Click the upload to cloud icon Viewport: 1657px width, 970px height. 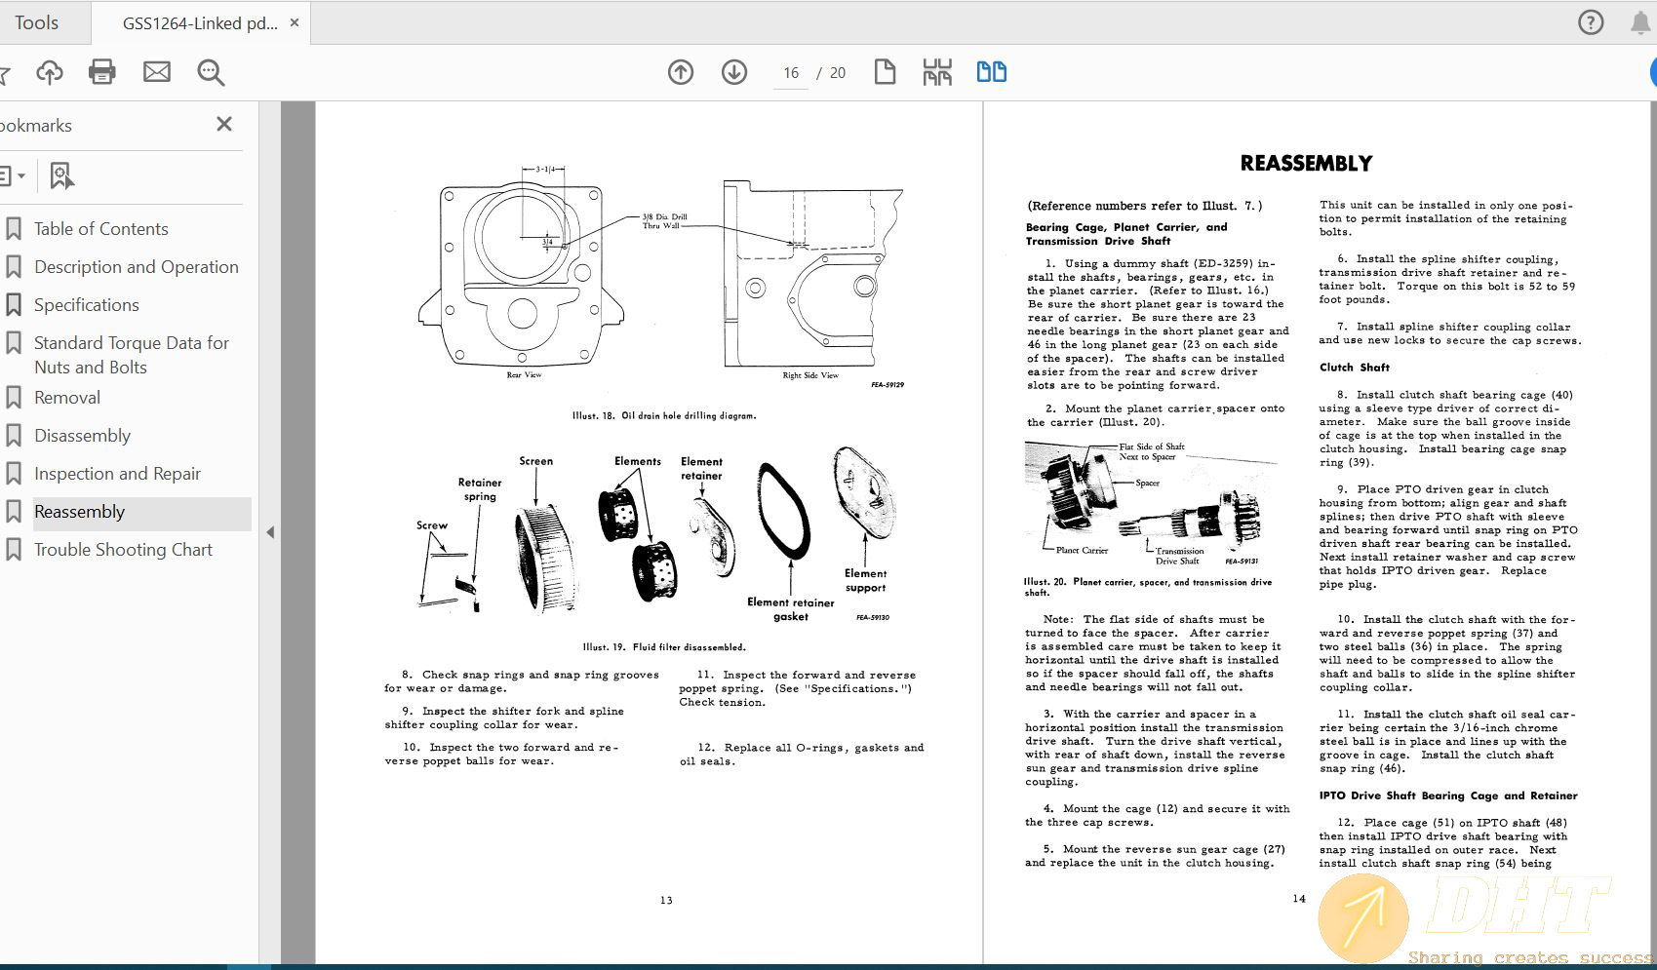point(50,72)
